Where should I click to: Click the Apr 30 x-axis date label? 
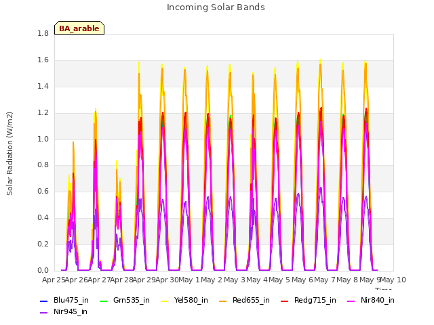[167, 280]
